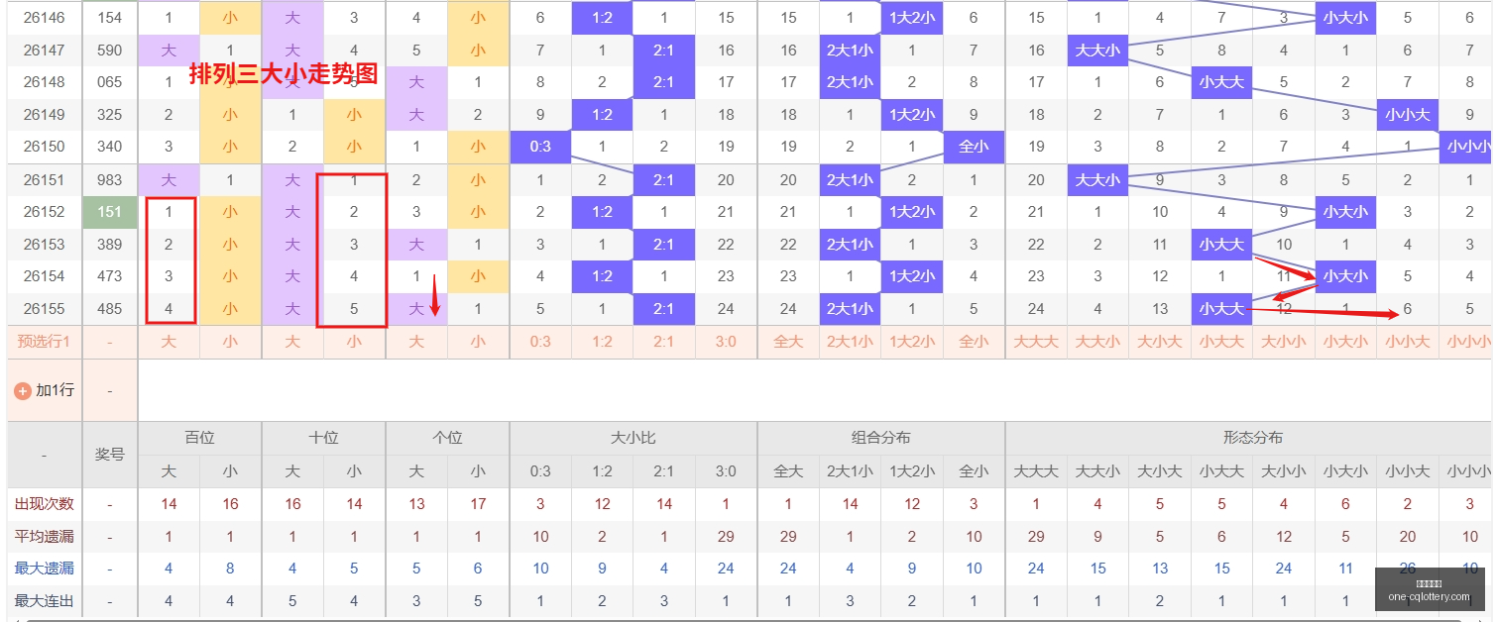This screenshot has width=1496, height=622.
Task: Select 2大1小 in the 预选行1 row
Action: pos(850,342)
